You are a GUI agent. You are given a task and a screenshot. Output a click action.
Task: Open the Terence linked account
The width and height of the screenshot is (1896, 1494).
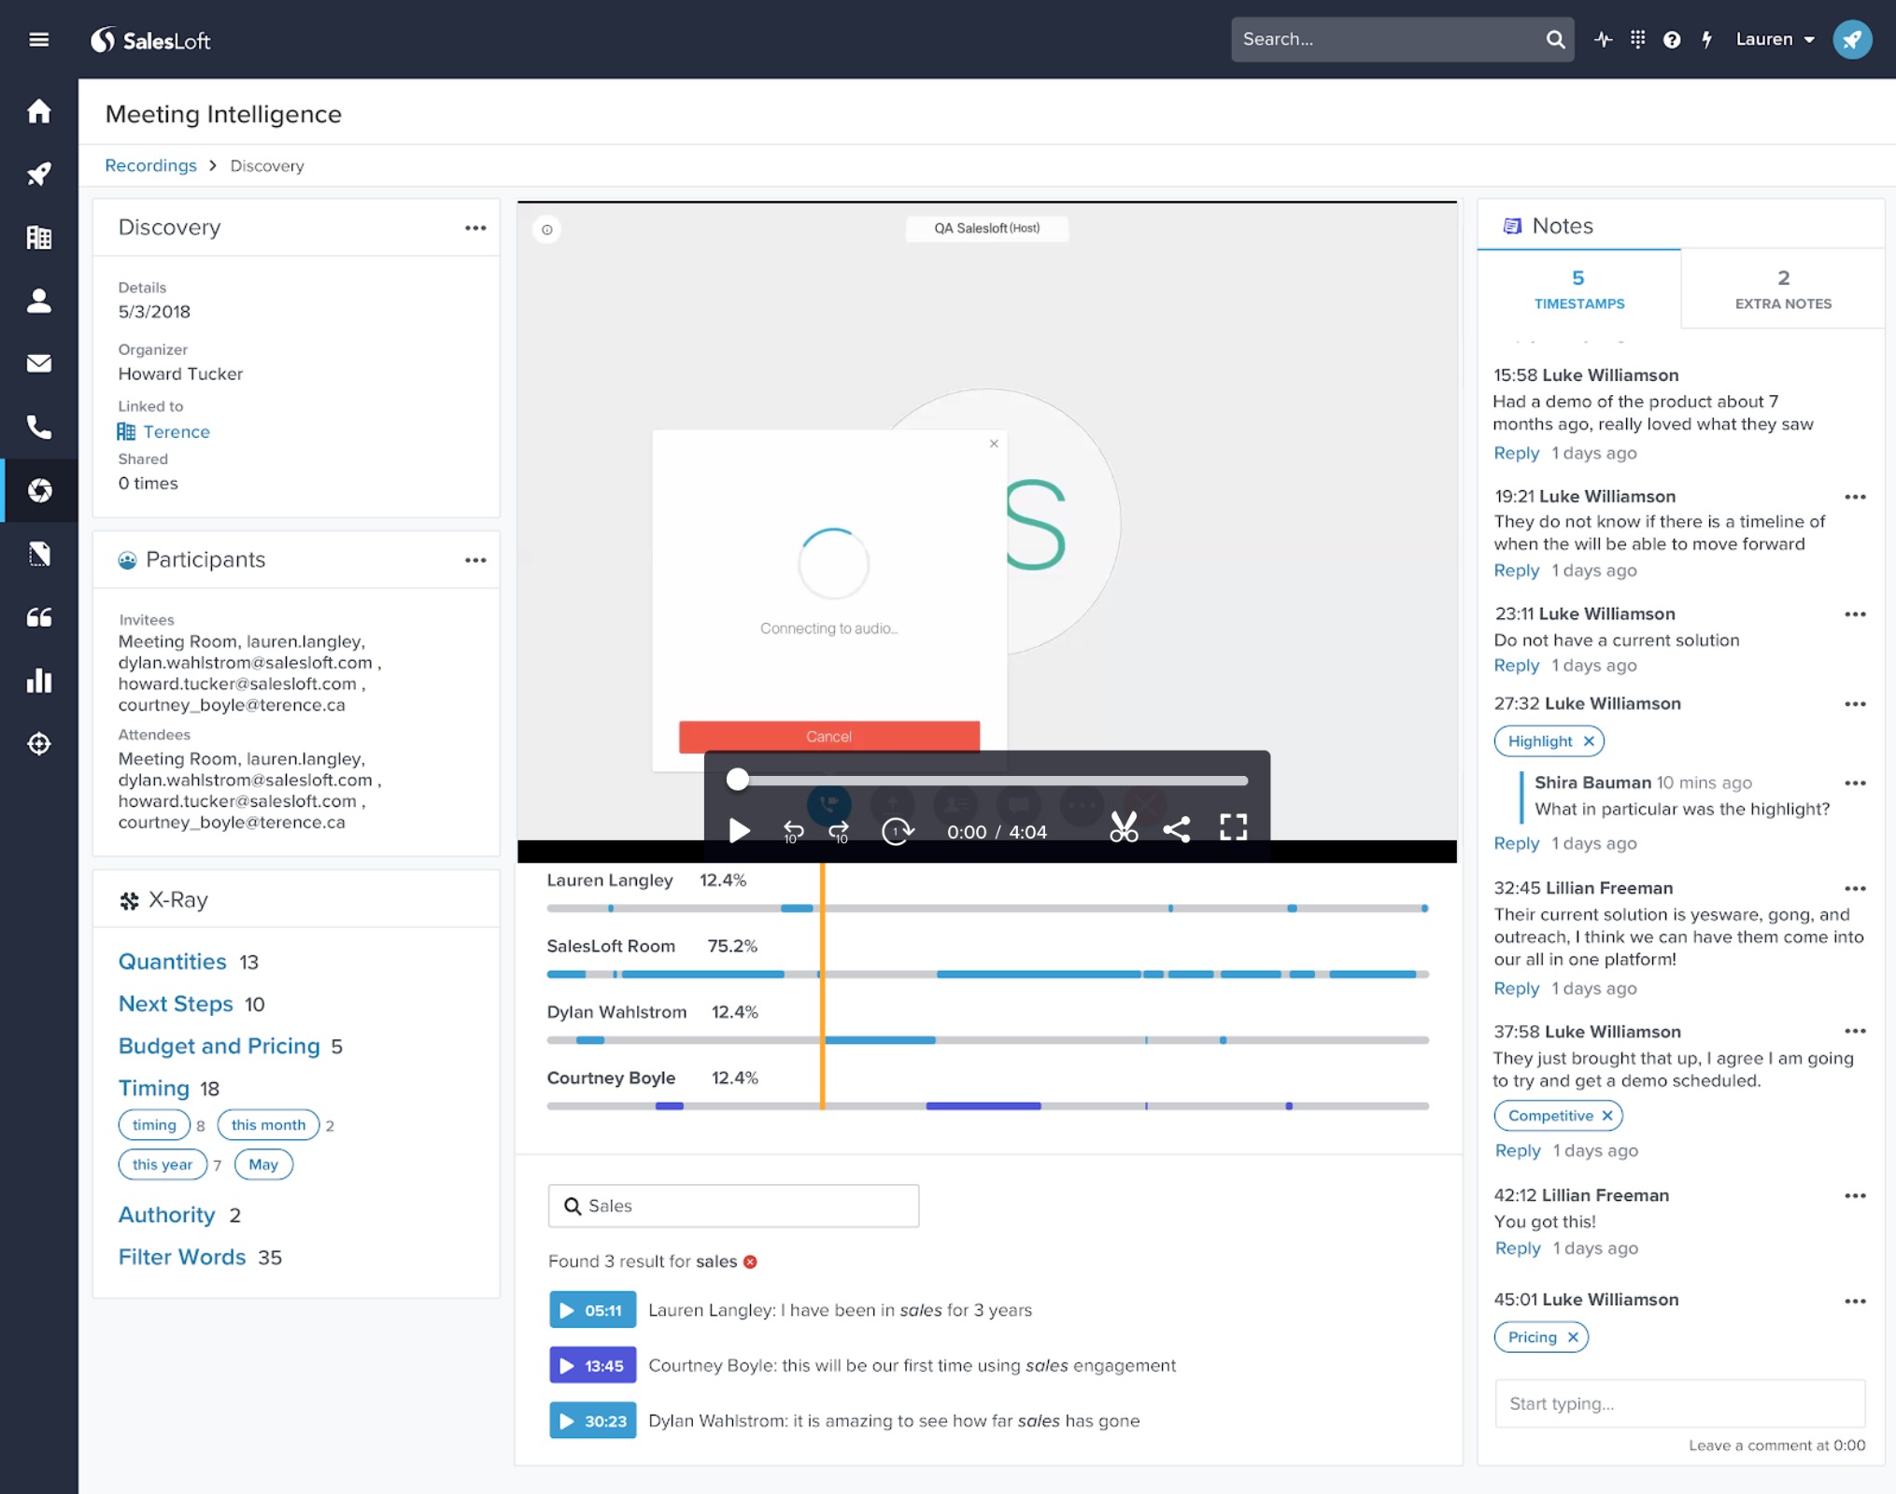pos(176,431)
